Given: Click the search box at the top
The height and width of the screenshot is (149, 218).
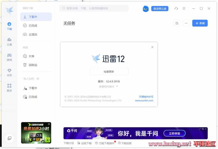Looking at the screenshot, I should [x=94, y=8].
